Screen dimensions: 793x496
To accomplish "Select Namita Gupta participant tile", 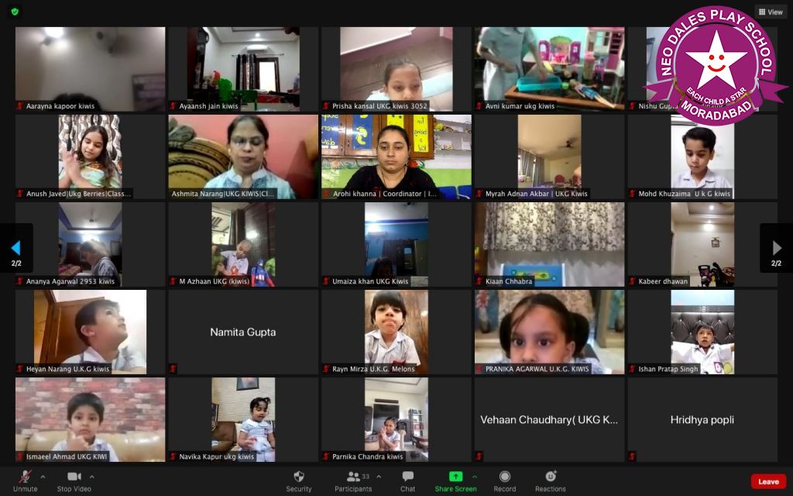I will [243, 332].
